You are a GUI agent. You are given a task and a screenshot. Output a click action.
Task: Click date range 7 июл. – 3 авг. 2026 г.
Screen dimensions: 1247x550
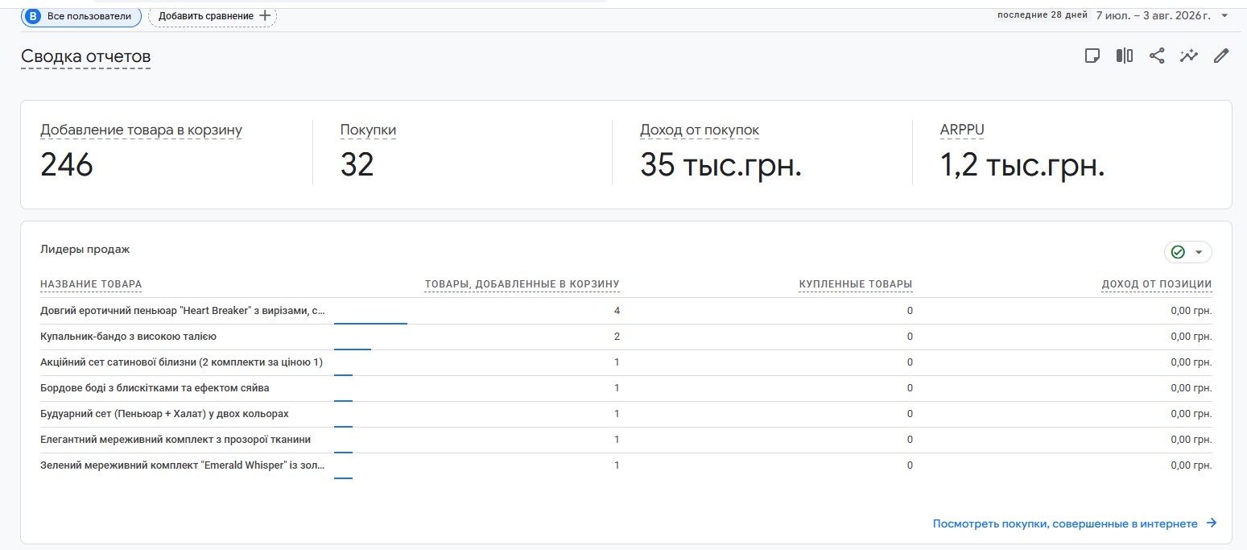coord(1153,15)
